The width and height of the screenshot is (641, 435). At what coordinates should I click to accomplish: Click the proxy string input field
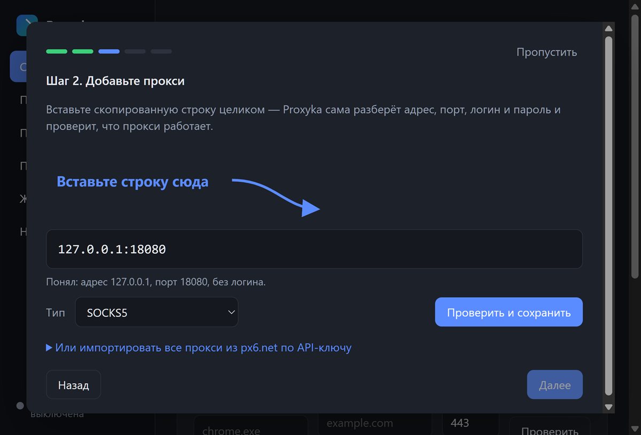(314, 249)
